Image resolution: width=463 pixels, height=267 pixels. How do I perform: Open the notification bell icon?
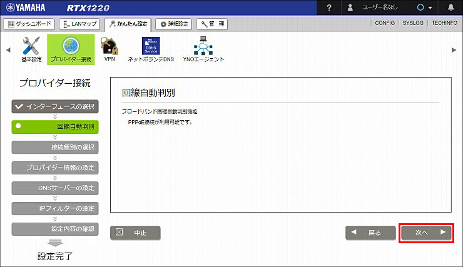[x=450, y=8]
